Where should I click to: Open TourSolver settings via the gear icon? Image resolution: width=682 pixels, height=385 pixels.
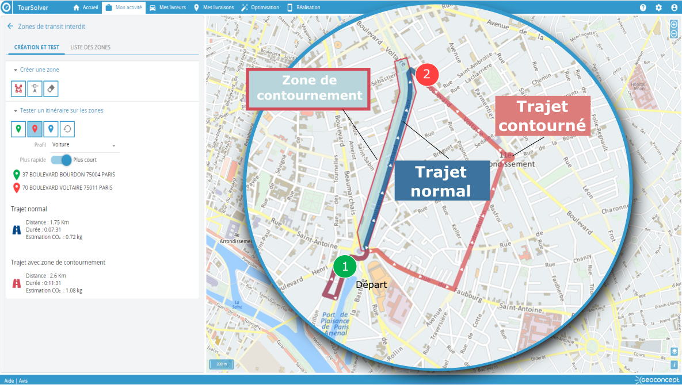click(x=659, y=7)
